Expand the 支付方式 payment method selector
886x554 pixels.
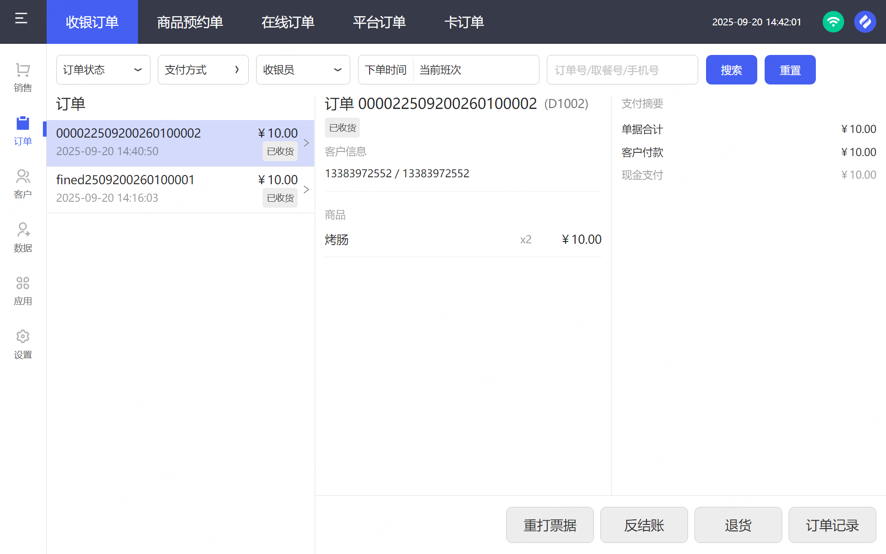click(x=203, y=70)
